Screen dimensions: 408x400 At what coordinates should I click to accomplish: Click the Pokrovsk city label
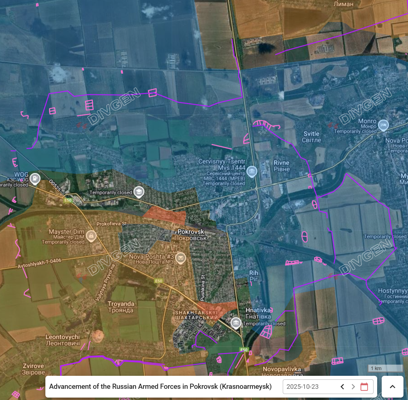191,232
